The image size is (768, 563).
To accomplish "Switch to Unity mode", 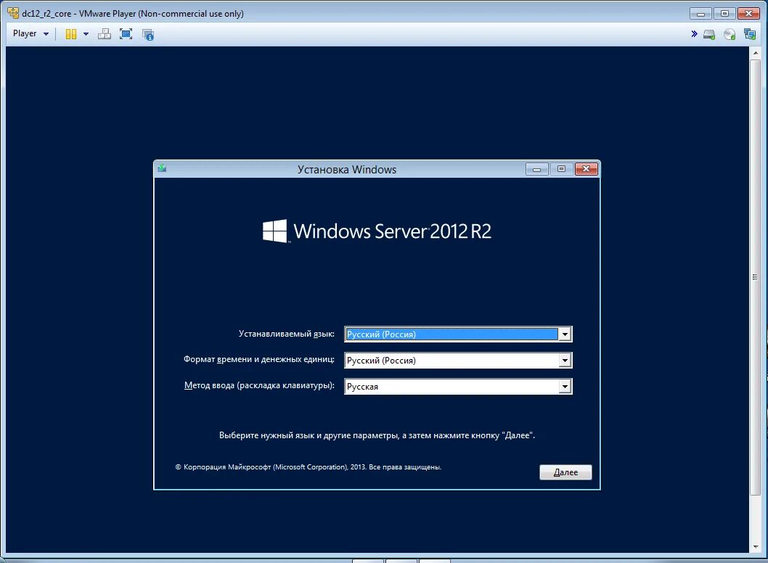I will (148, 34).
